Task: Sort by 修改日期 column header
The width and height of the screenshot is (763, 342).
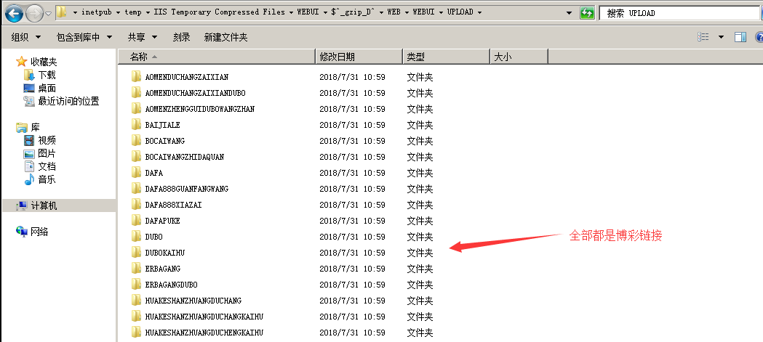Action: tap(359, 57)
